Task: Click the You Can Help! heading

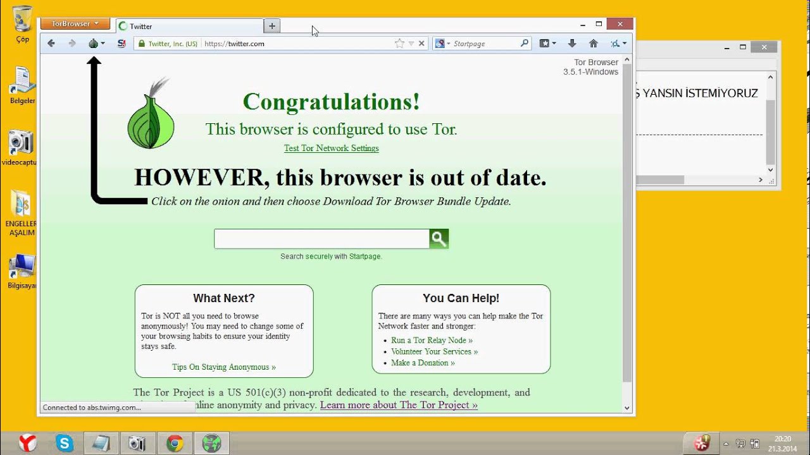Action: point(461,298)
